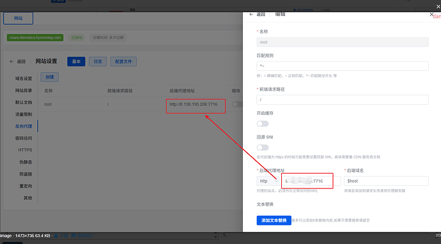The height and width of the screenshot is (244, 441).
Task: Open 域名设置 in the sidebar
Action: [x=24, y=79]
